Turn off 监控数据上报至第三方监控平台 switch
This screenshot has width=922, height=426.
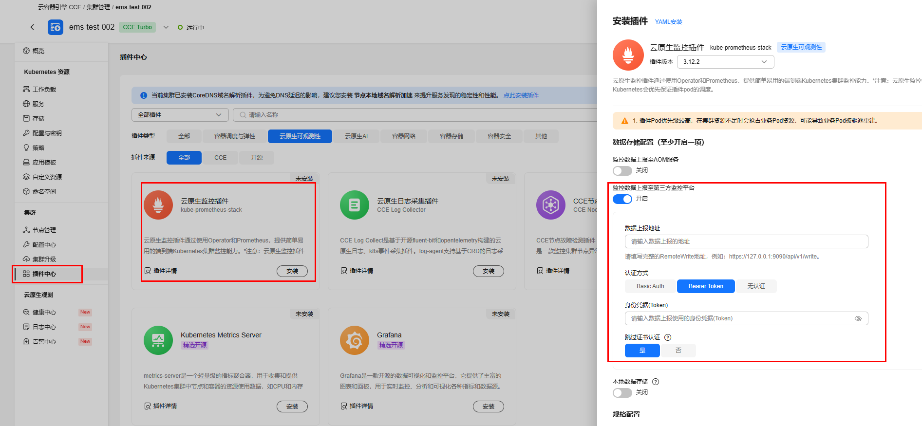(x=622, y=199)
